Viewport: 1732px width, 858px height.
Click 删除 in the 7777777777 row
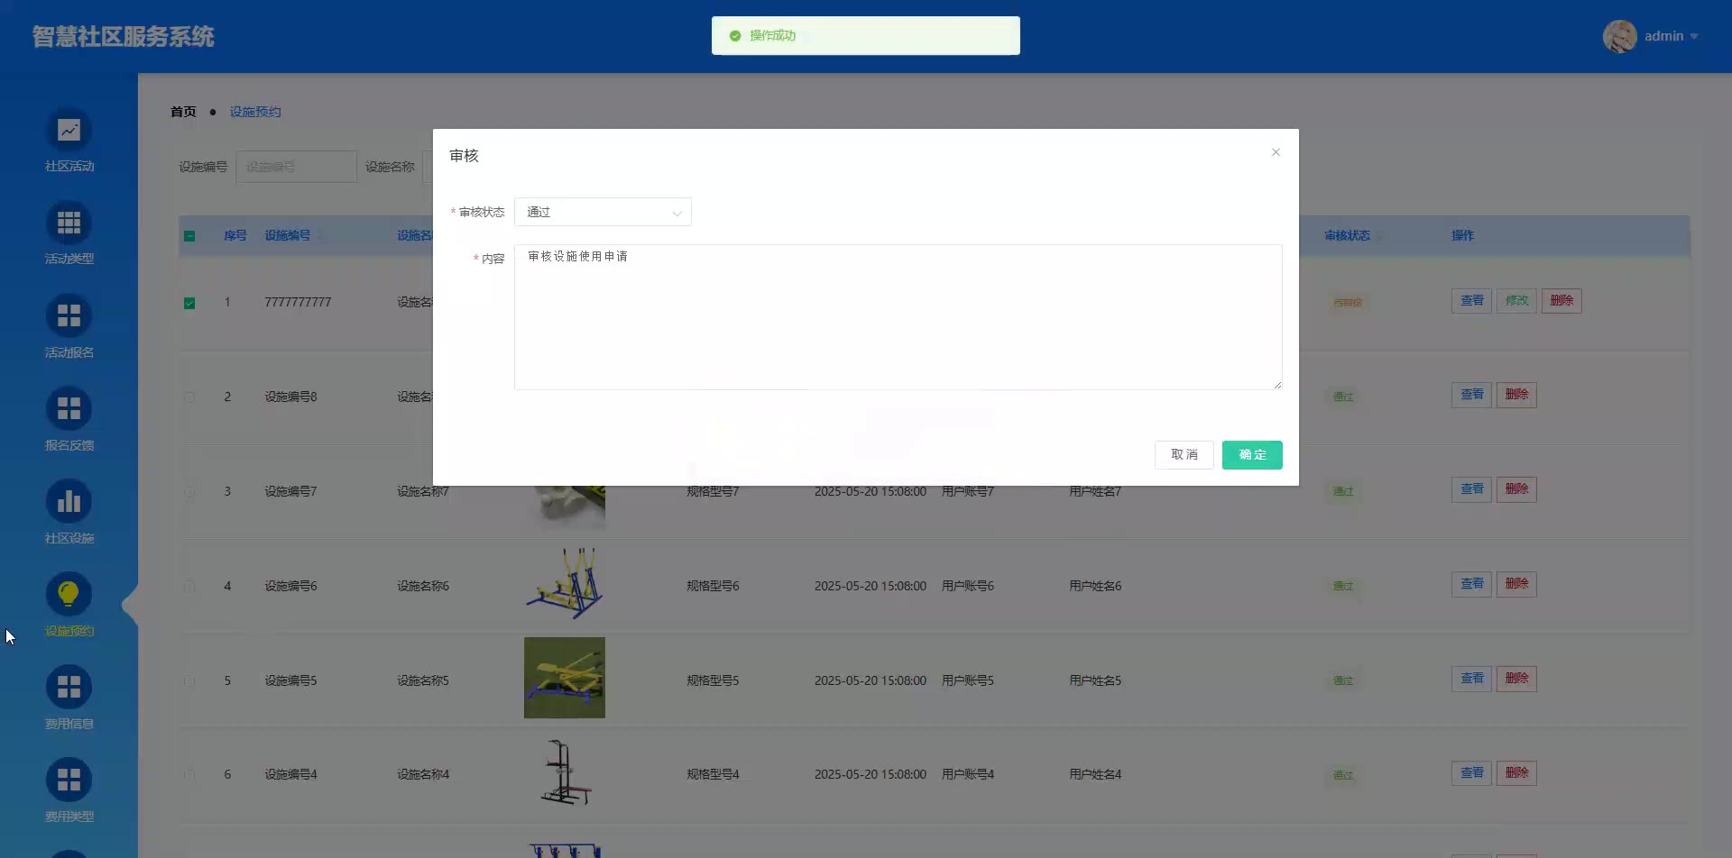pos(1562,301)
